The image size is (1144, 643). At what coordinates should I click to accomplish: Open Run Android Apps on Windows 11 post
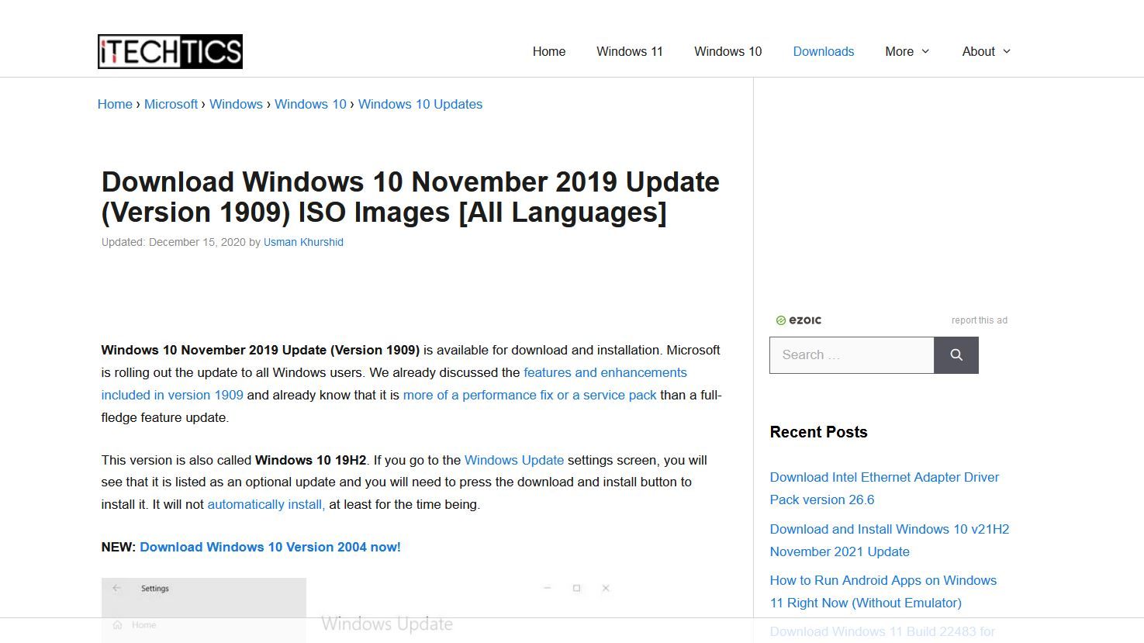883,592
